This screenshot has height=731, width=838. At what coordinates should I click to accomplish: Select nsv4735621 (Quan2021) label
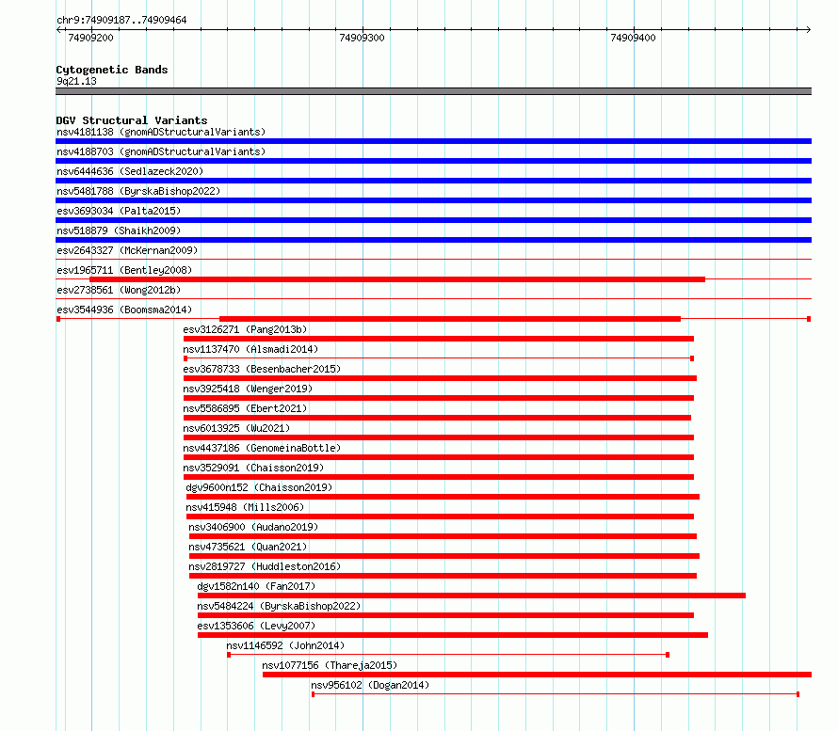point(248,547)
